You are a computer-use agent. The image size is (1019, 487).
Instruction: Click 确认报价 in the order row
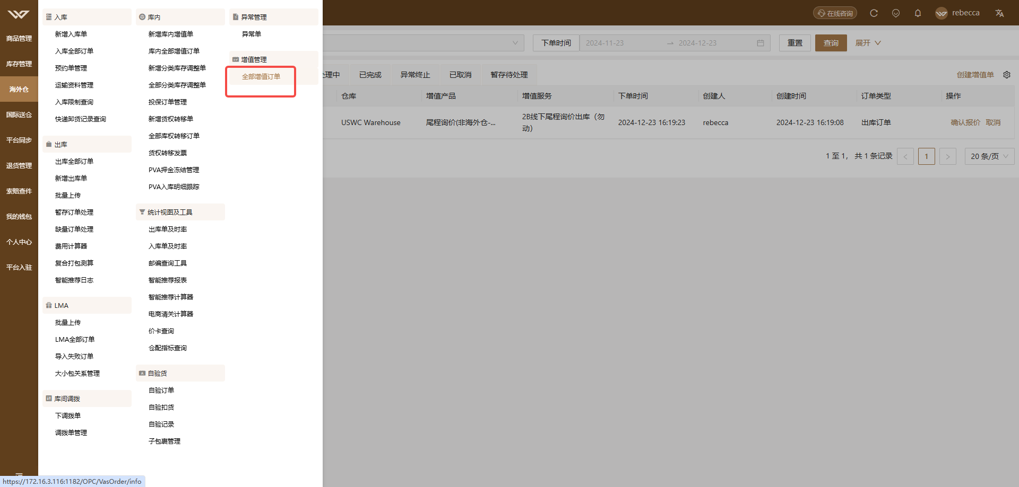(965, 122)
